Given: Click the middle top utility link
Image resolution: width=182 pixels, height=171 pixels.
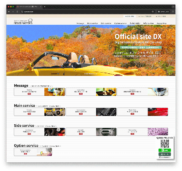Looking at the screenshot, I should 145,16.
